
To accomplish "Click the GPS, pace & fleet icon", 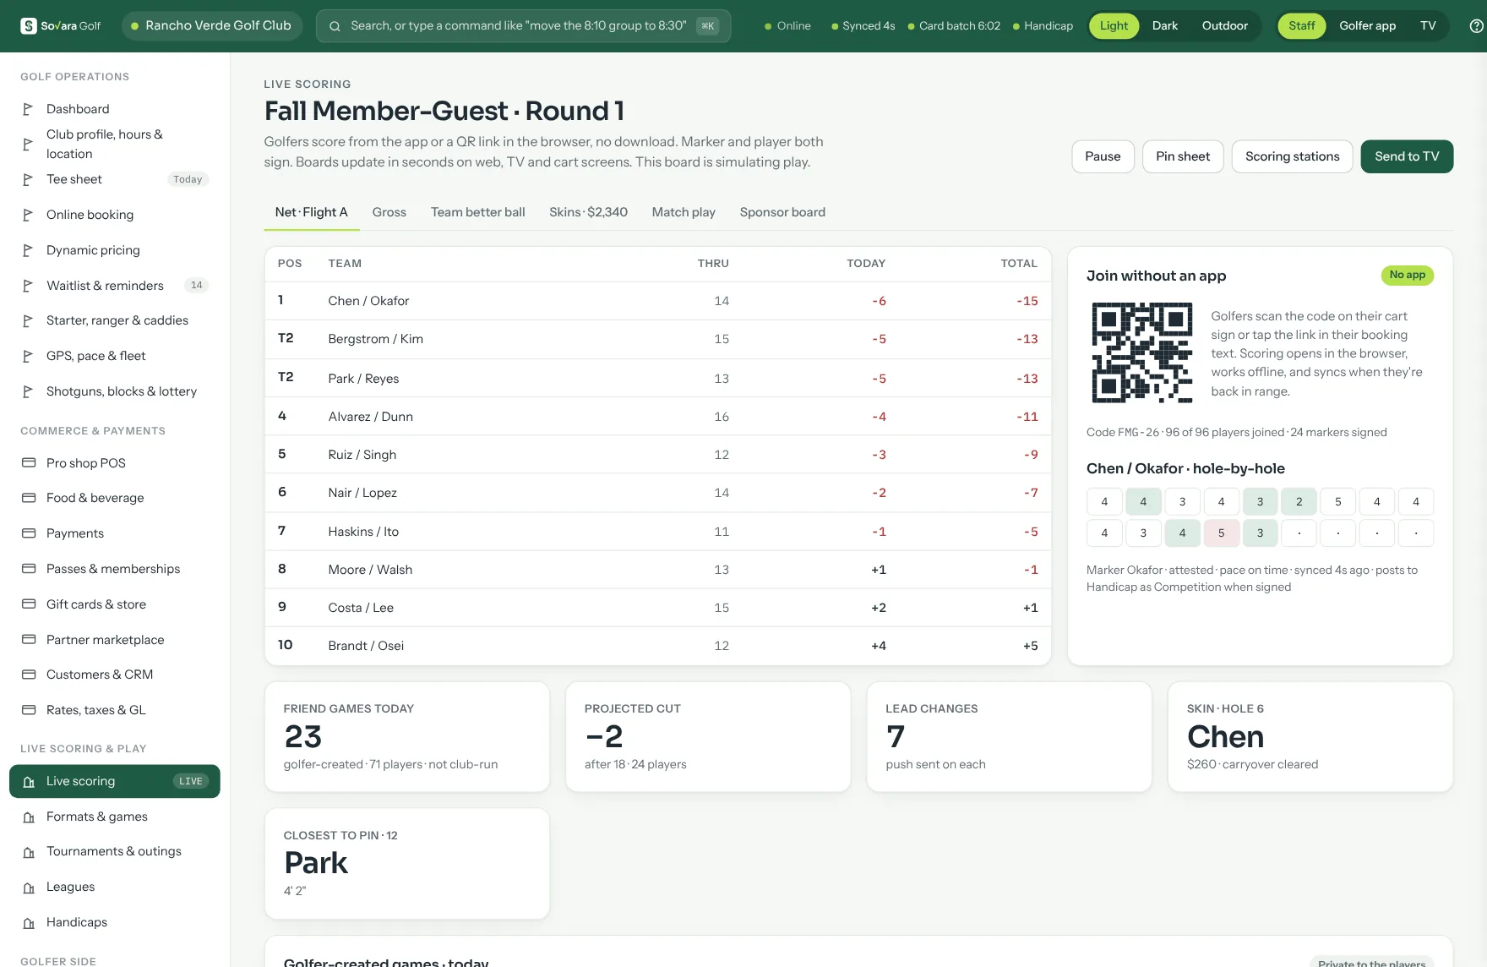I will (x=28, y=356).
